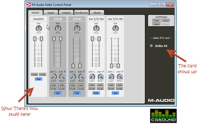This screenshot has width=201, height=124.
Task: Open the about tab
Action: point(97,13)
